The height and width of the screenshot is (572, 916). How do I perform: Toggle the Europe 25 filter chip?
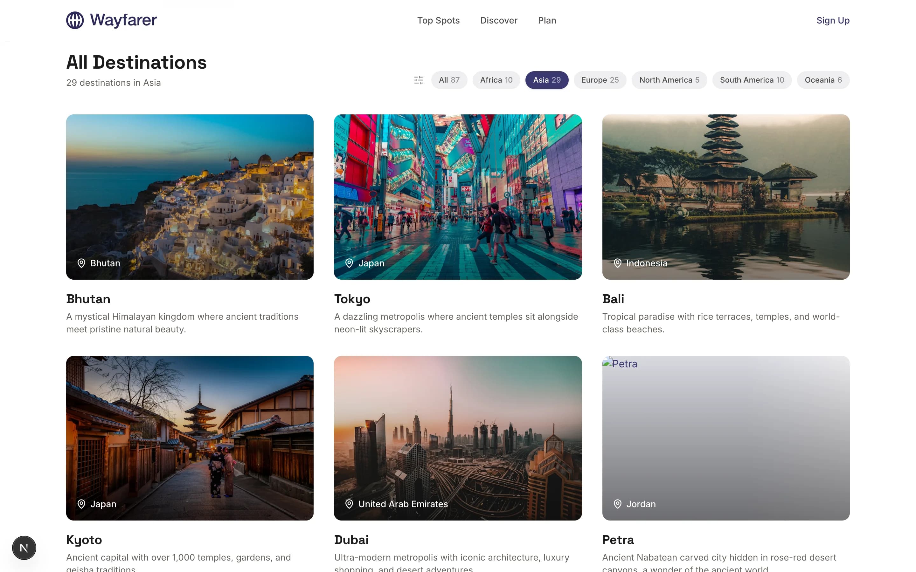tap(600, 80)
